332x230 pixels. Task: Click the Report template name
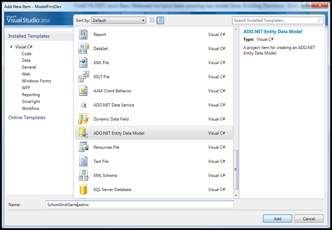pyautogui.click(x=100, y=34)
